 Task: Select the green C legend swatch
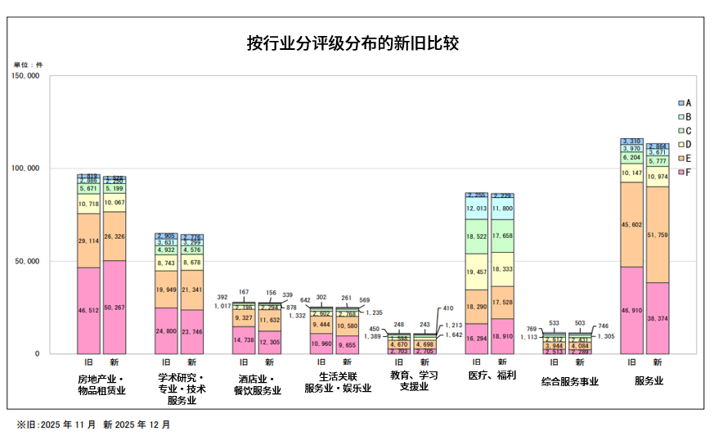click(x=681, y=131)
